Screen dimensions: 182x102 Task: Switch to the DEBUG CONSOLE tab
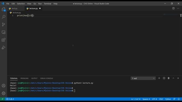[47, 78]
